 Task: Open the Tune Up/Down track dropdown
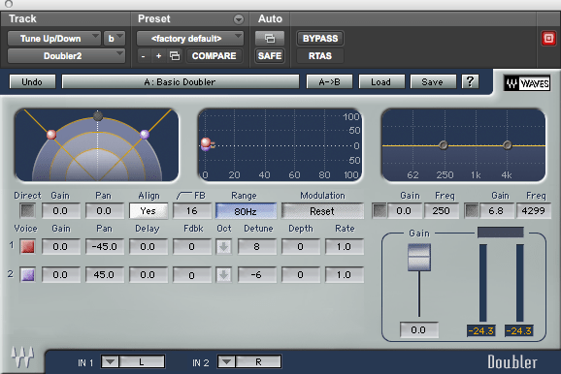(x=54, y=38)
